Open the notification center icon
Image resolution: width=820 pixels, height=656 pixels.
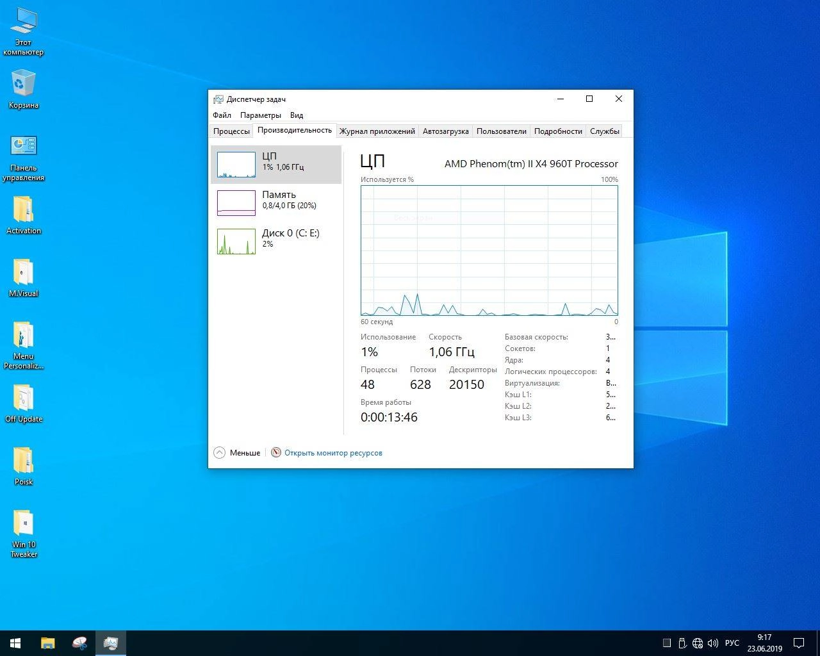tap(799, 643)
